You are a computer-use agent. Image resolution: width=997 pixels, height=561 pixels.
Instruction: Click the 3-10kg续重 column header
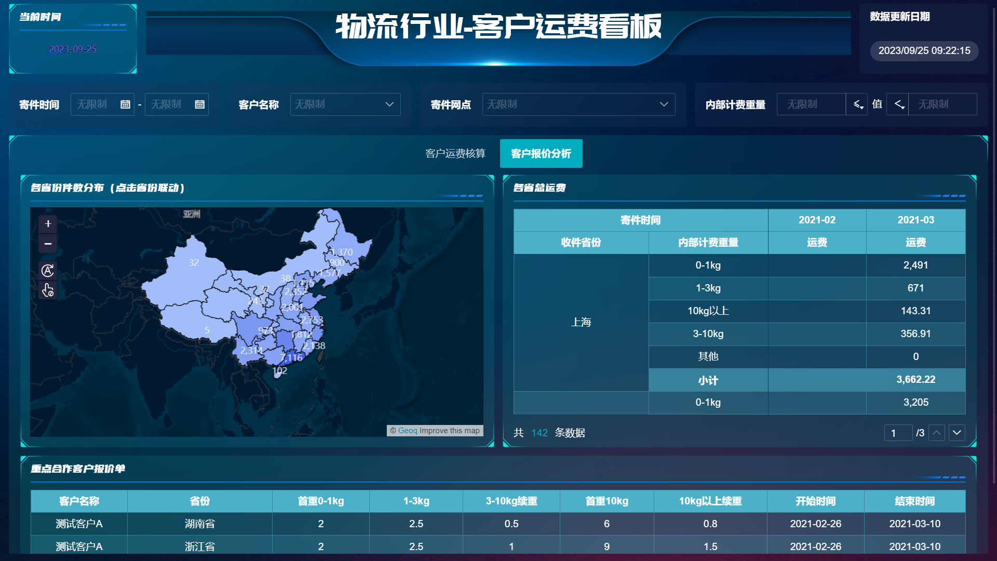point(511,501)
